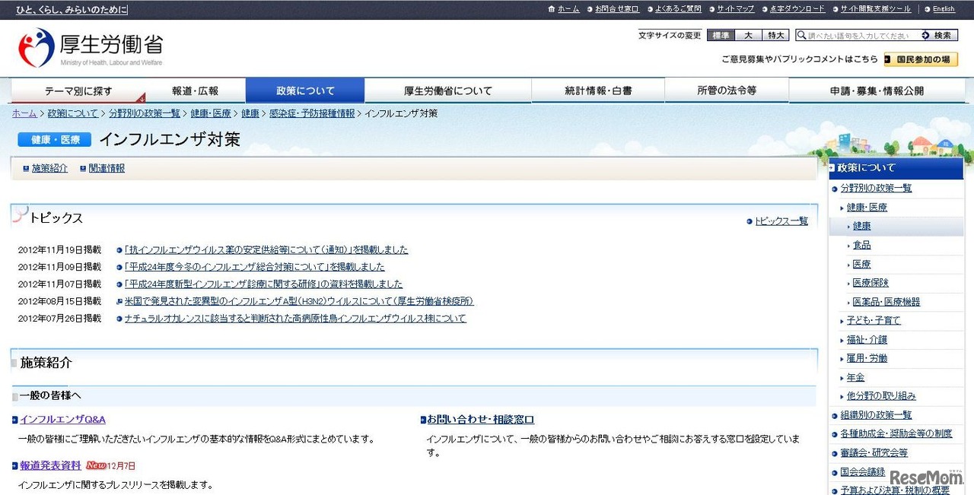Click the magnifying glass search icon
974x495 pixels.
click(x=801, y=35)
